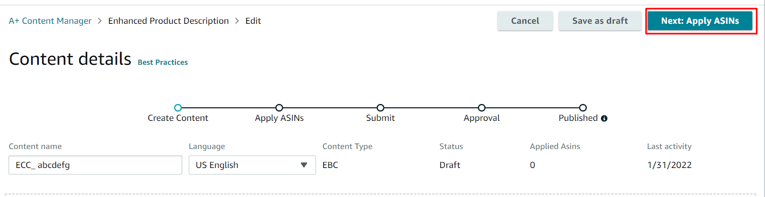765x197 pixels.
Task: Click the Submit step label
Action: tap(381, 118)
